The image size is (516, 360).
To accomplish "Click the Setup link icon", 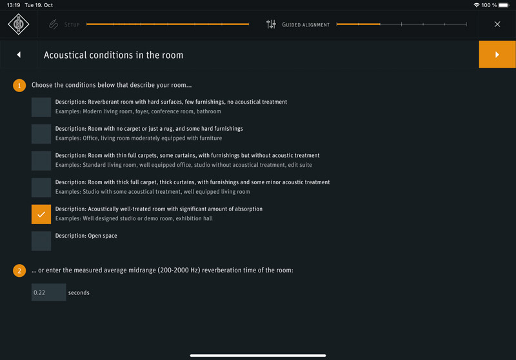I will click(x=54, y=24).
